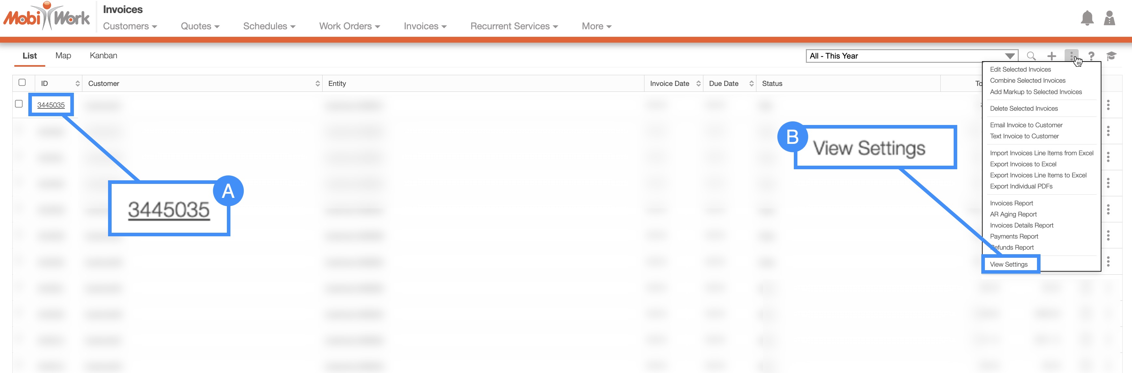Sort by the ID column arrows
Screen dimensions: 1132x373
(x=77, y=83)
